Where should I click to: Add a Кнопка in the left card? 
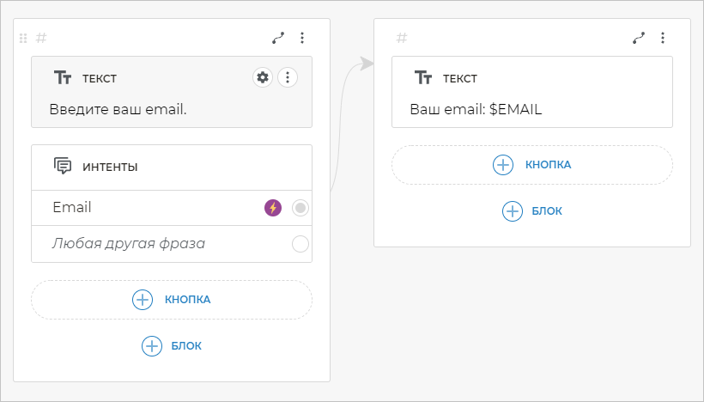[172, 300]
